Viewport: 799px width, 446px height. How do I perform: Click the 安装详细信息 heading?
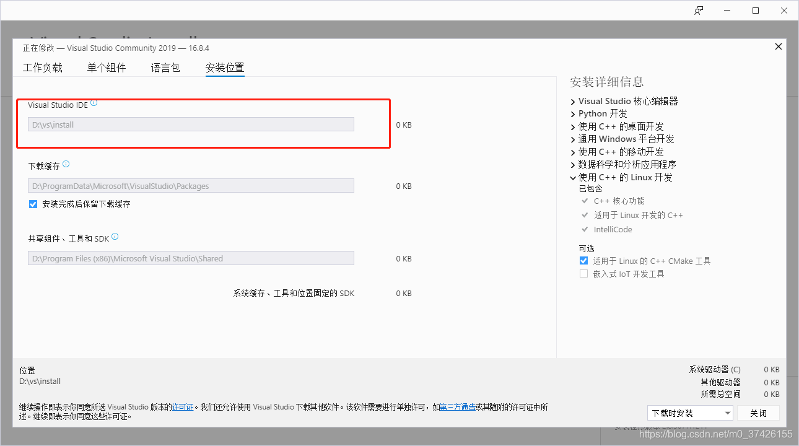[606, 82]
